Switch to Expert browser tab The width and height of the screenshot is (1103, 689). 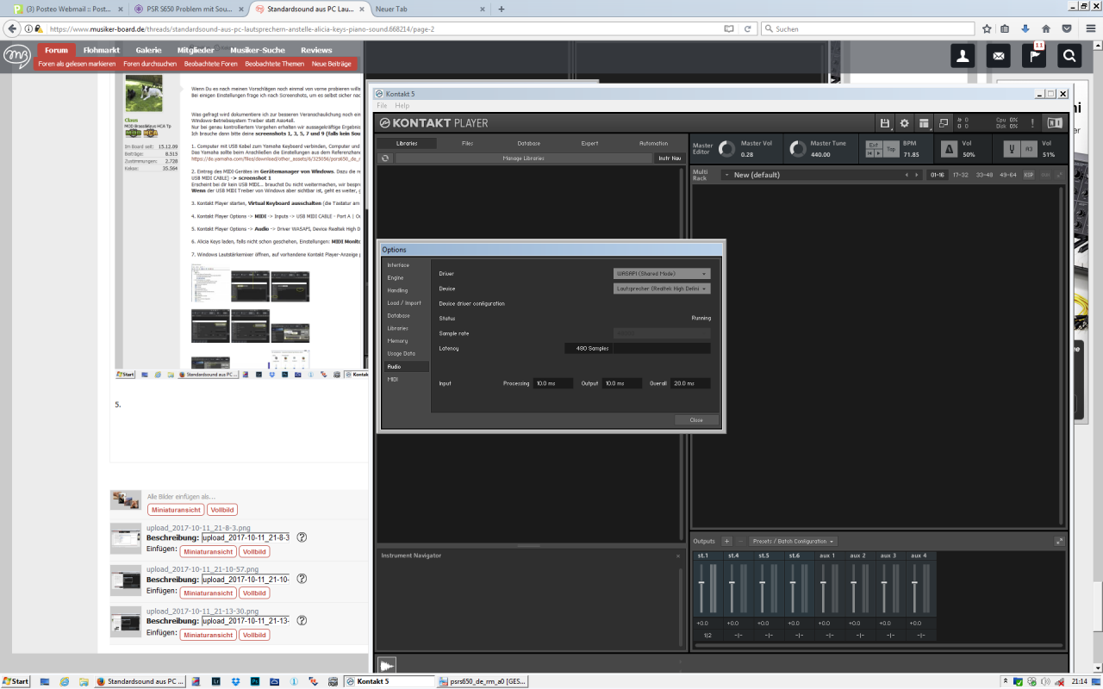pyautogui.click(x=589, y=143)
